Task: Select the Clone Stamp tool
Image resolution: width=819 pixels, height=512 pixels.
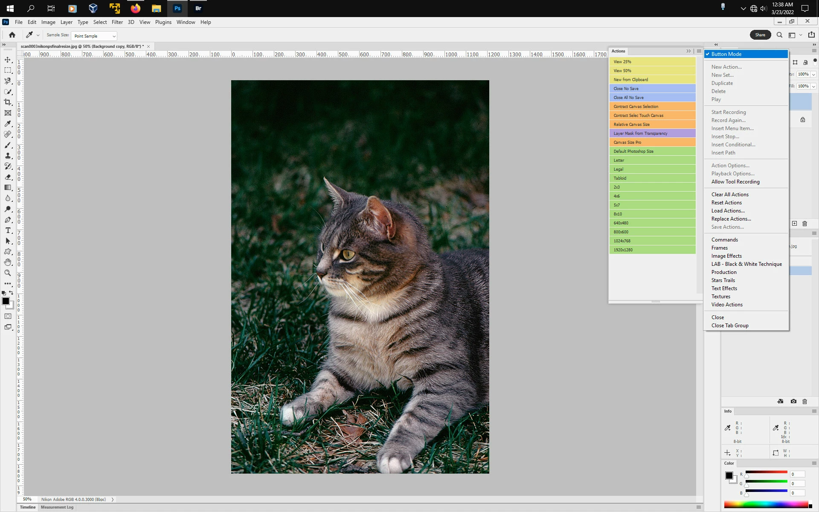Action: (8, 156)
